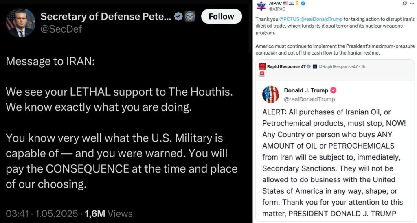
Task: Open the AIPAC profile avatar
Action: (261, 6)
